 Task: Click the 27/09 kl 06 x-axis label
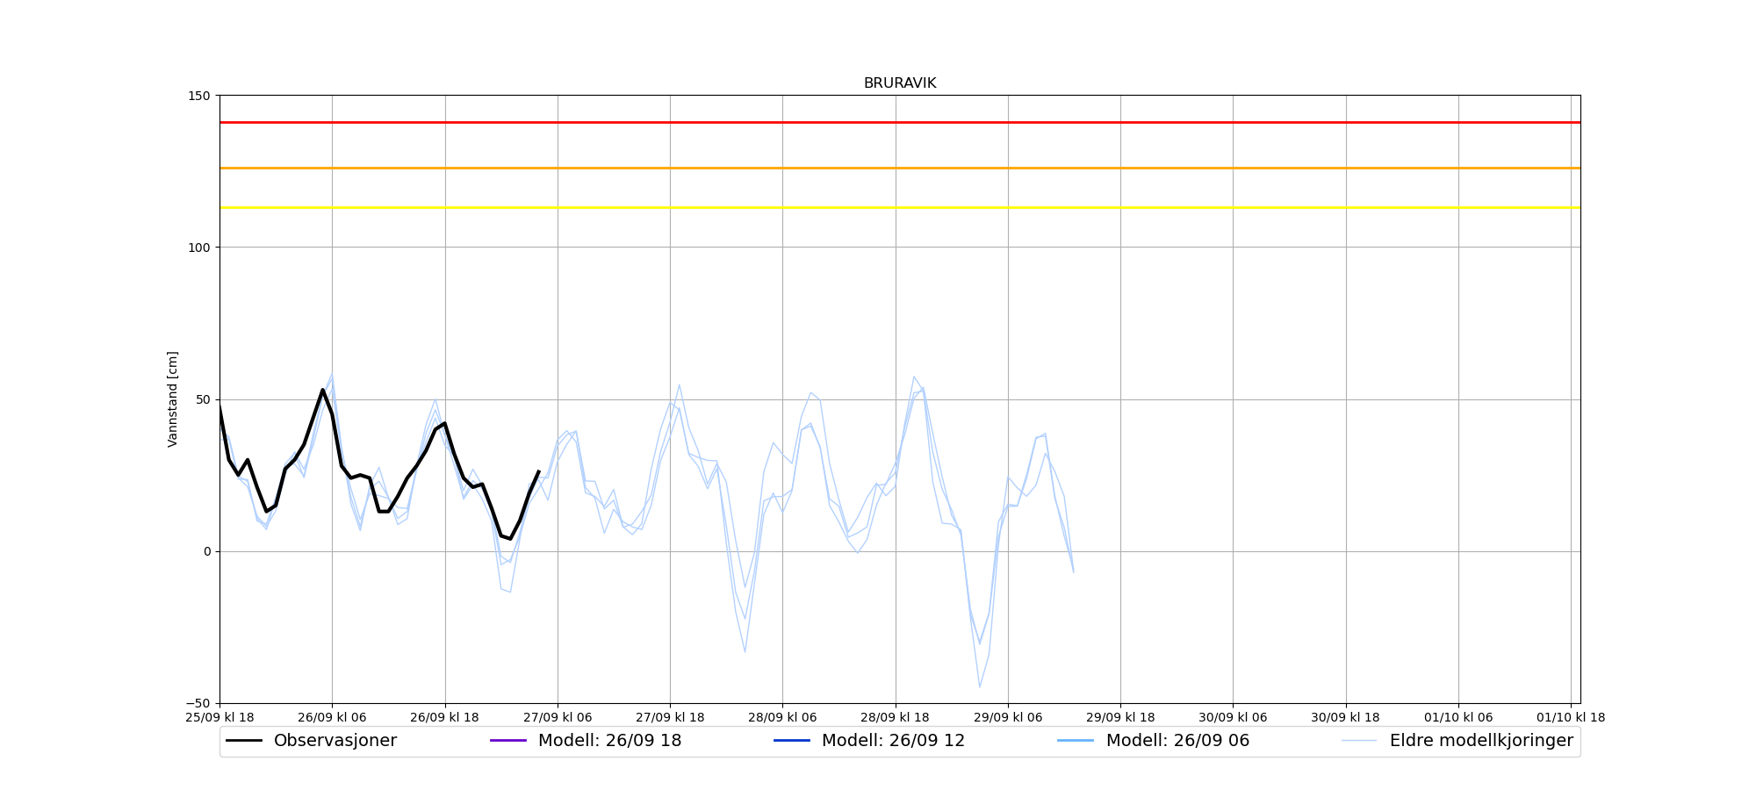click(x=558, y=717)
